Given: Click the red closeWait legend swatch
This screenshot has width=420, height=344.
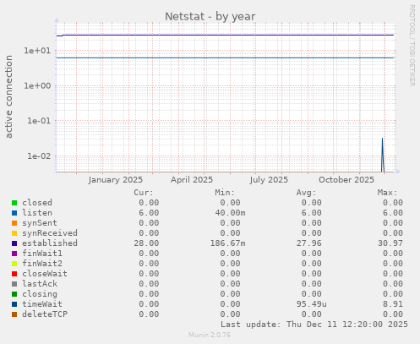Looking at the screenshot, I should click(14, 274).
